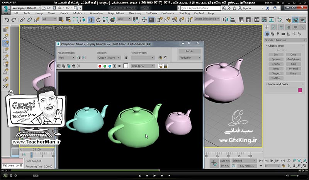Viewport: 309px width, 180px height.
Task: Open the RGB Alpha channel dropdown
Action: (143, 66)
